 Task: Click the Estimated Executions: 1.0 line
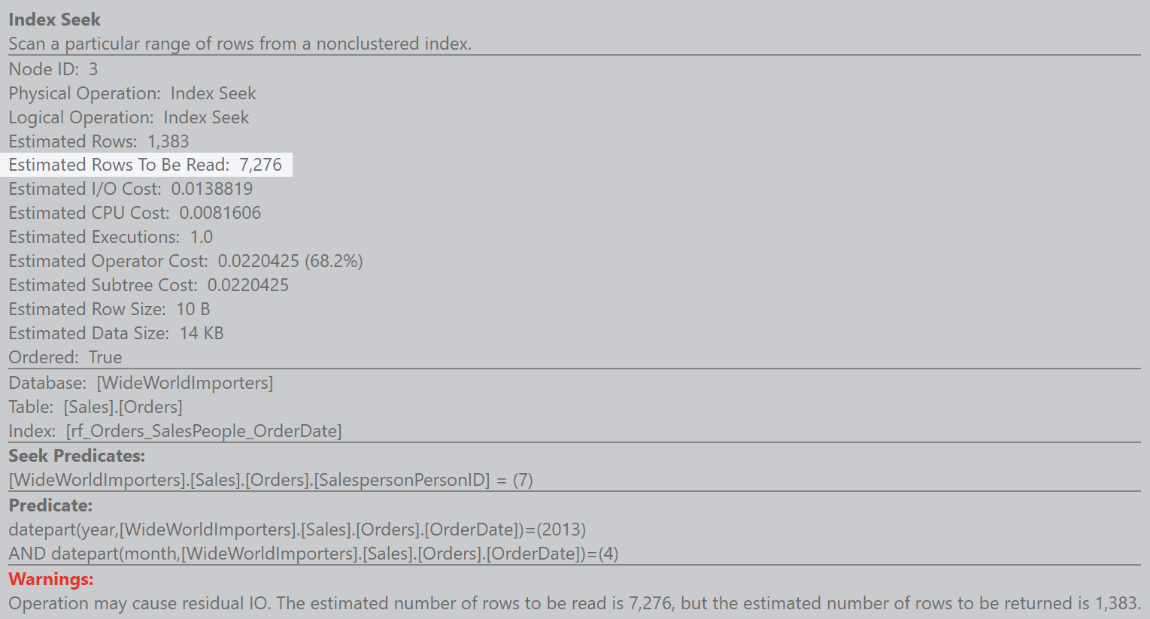[x=111, y=237]
